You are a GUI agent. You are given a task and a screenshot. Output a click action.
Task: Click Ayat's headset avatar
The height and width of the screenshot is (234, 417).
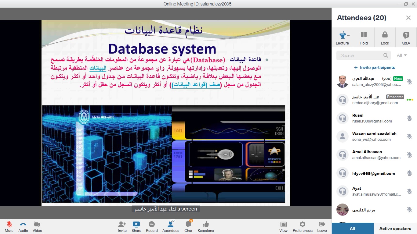tap(343, 191)
